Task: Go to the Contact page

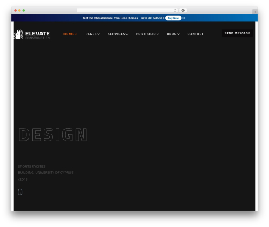Action: pyautogui.click(x=195, y=34)
